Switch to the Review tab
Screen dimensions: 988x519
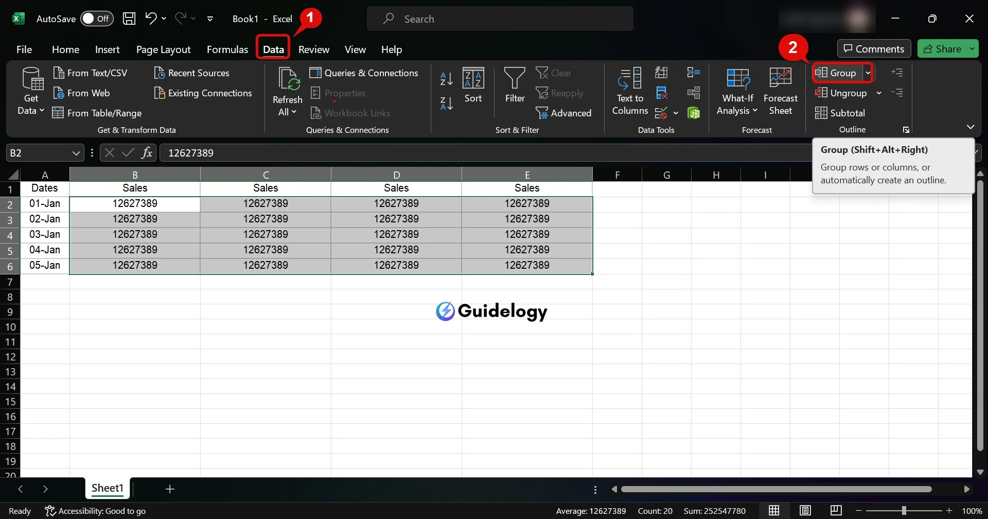point(314,49)
